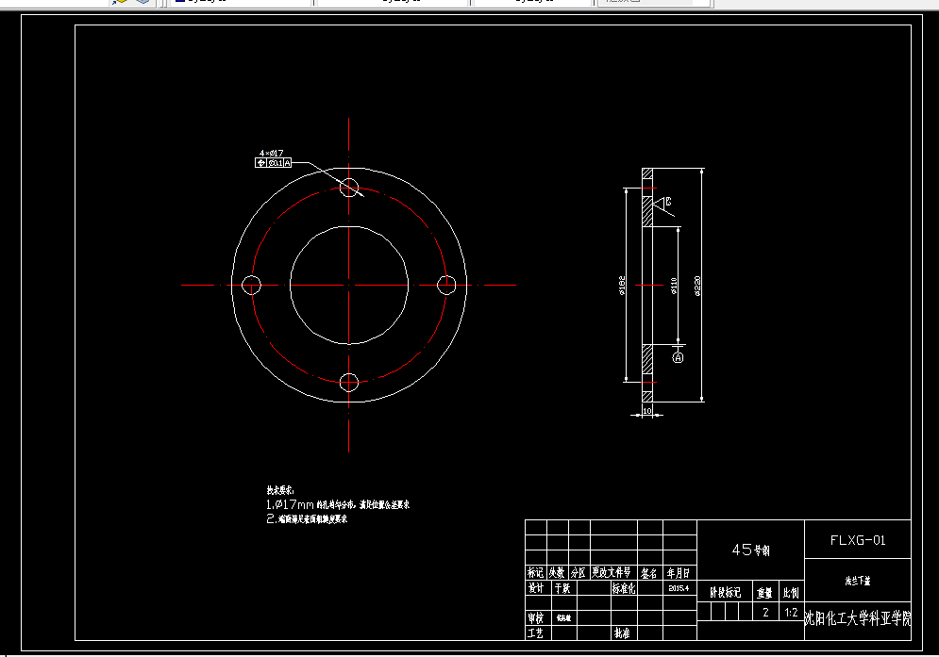Viewport: 939px width, 657px height.
Task: Select the 更改文件号 title block cell
Action: (613, 572)
